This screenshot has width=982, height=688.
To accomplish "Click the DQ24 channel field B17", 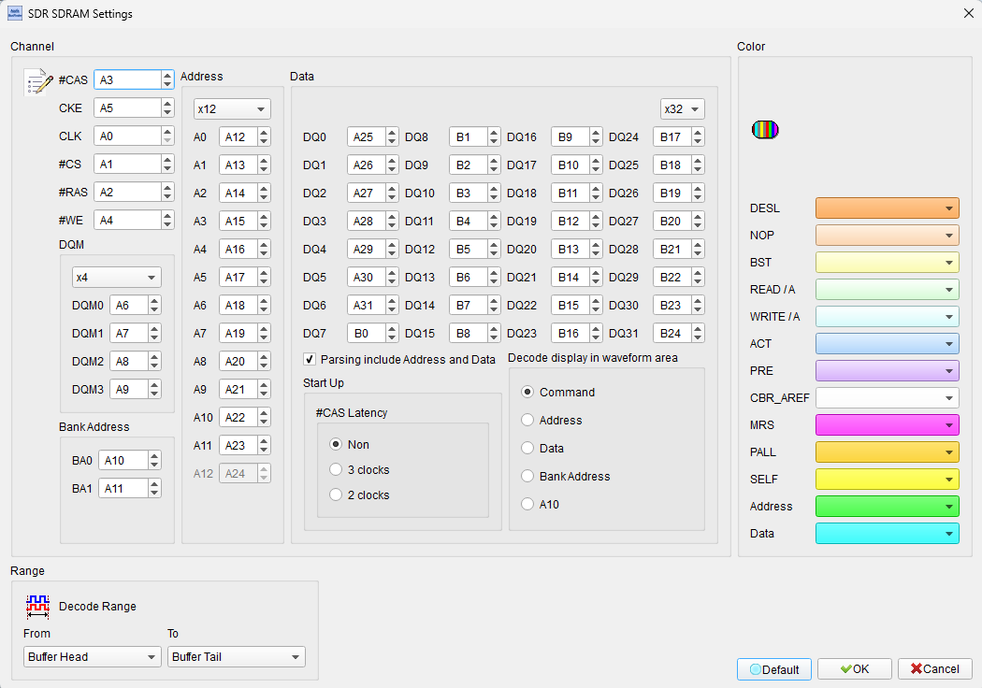I will (672, 137).
